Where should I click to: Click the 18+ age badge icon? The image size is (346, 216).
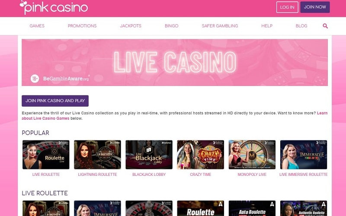(35, 79)
